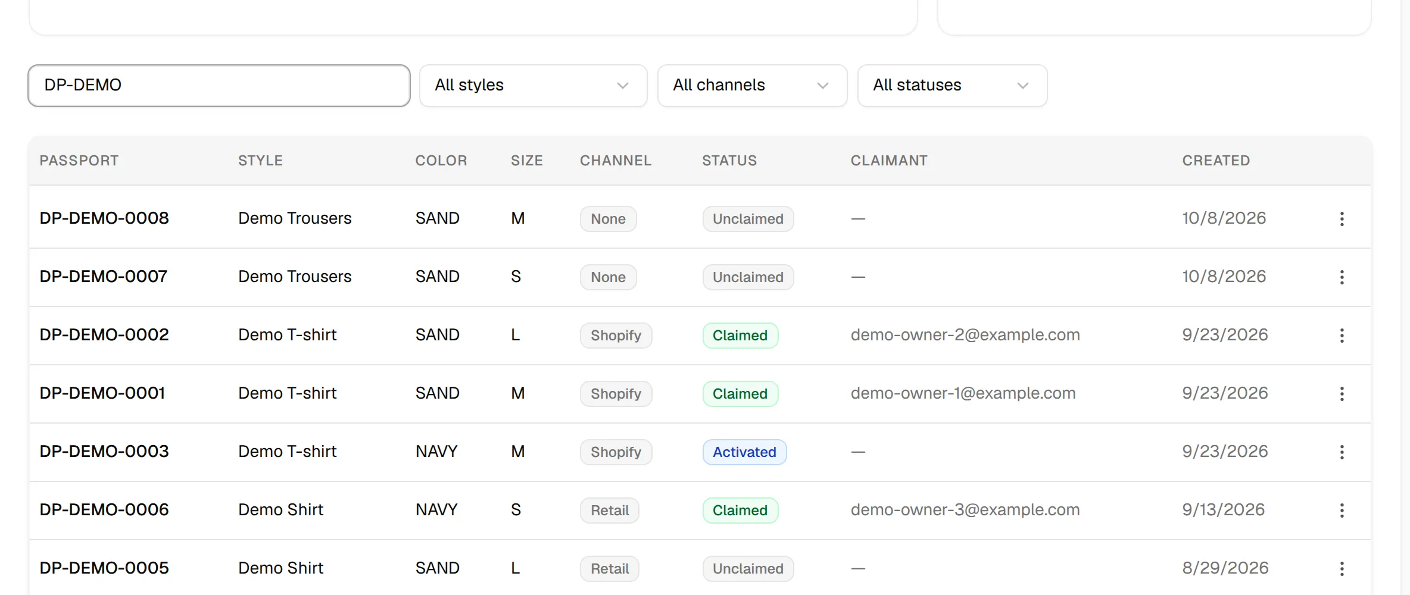
Task: Select passport DP-DEMO-0006
Action: (104, 510)
